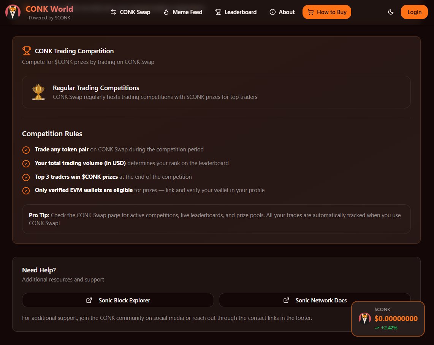Viewport: 434px width, 345px height.
Task: Click the Additional resources and support text
Action: coord(63,279)
